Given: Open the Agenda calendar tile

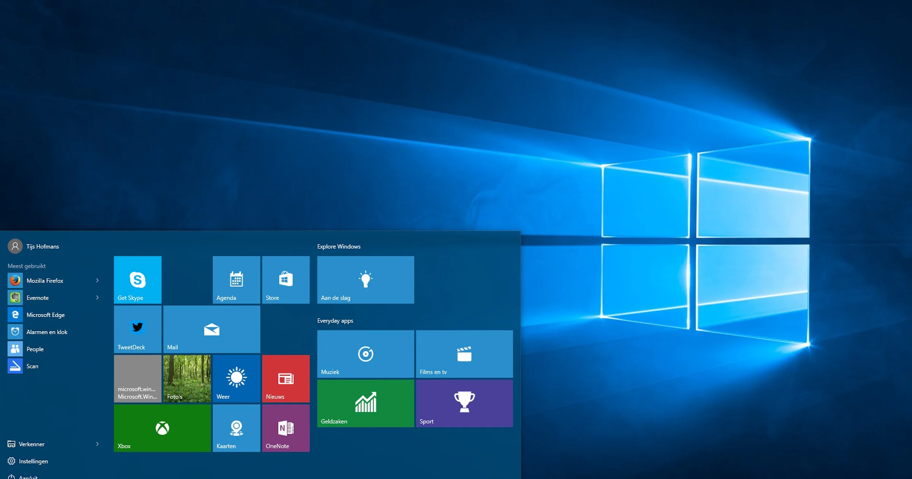Looking at the screenshot, I should pos(236,279).
